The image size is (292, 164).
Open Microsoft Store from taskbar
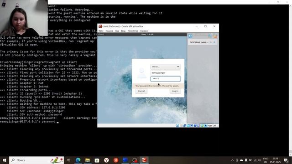[97, 160]
